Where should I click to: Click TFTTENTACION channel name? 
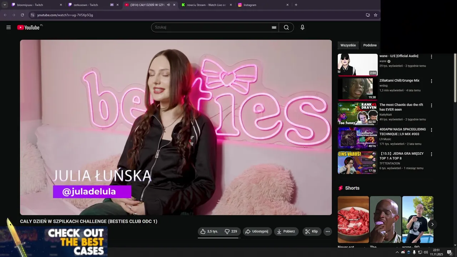(x=390, y=163)
